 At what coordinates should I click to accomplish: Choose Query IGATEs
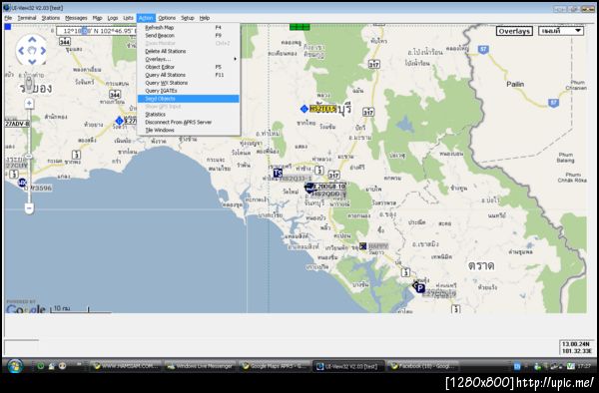[x=189, y=91]
